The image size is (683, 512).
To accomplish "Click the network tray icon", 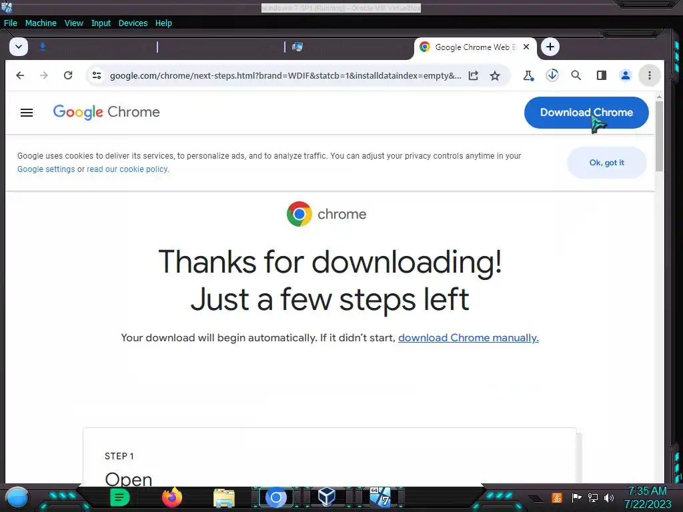I will (x=593, y=497).
